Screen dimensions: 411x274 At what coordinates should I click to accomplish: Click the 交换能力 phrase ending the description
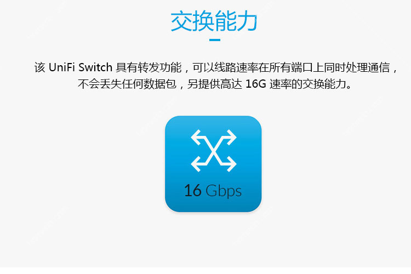(324, 84)
